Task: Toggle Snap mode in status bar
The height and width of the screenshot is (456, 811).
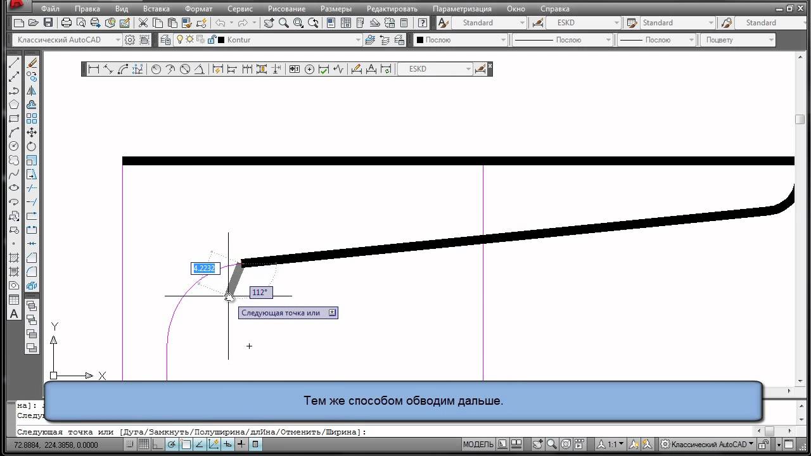Action: (131, 445)
